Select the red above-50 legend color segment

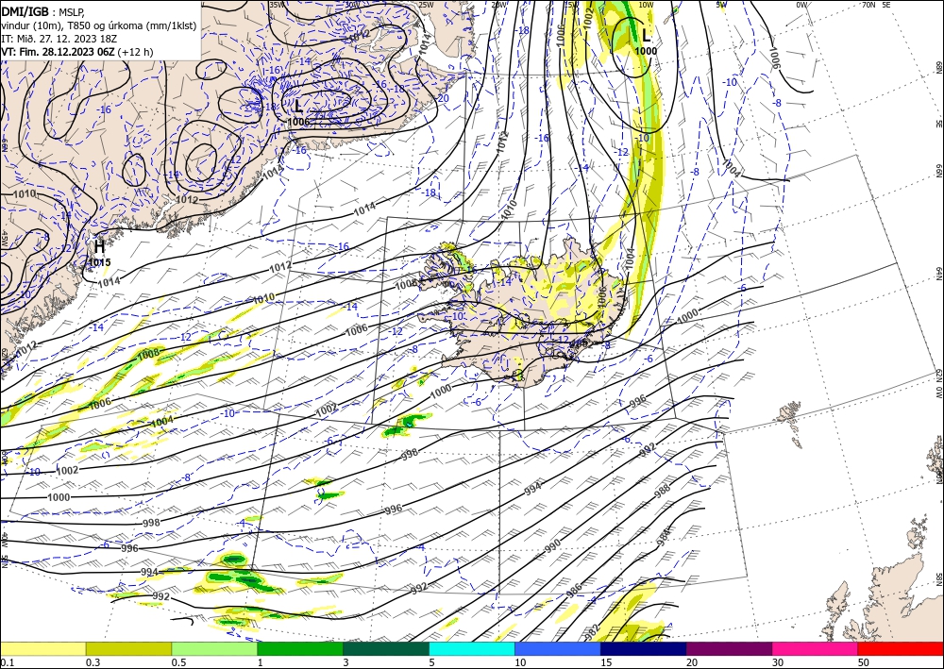coord(901,648)
